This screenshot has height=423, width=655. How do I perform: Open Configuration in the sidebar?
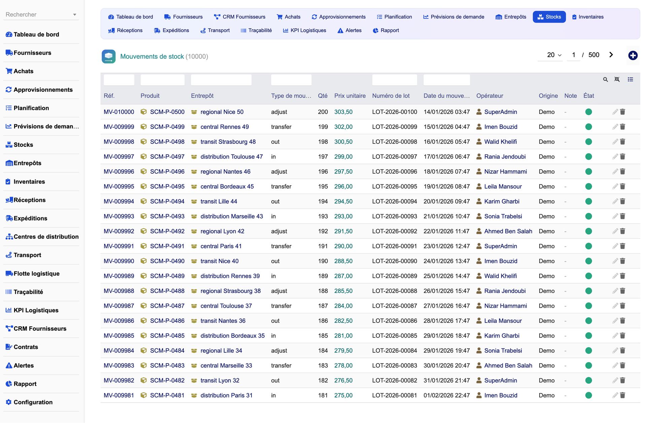click(33, 402)
